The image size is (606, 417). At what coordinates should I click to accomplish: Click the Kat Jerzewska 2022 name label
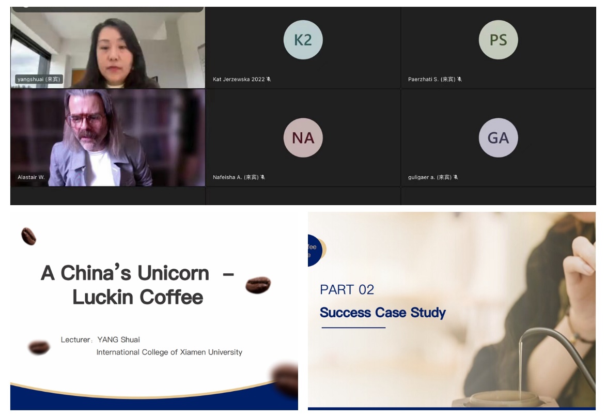[239, 79]
